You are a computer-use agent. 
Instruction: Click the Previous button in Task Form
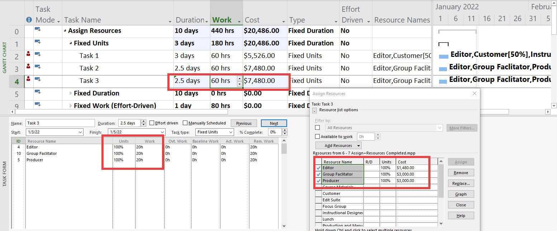point(244,123)
